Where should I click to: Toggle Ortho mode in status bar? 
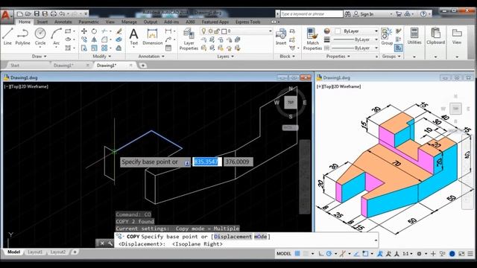click(x=321, y=253)
